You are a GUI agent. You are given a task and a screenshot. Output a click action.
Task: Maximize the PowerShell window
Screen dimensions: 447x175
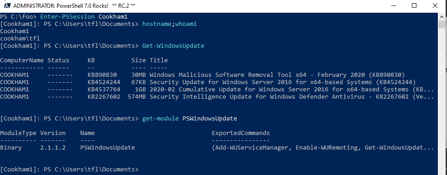click(x=414, y=5)
